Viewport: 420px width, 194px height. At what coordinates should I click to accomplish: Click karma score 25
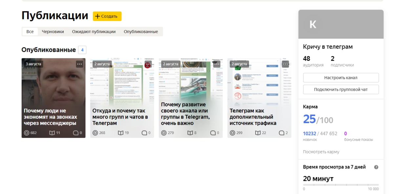tap(309, 119)
